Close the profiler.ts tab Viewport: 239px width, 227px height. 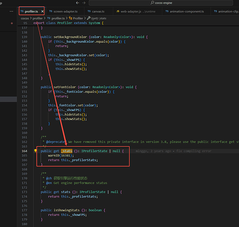coord(42,11)
